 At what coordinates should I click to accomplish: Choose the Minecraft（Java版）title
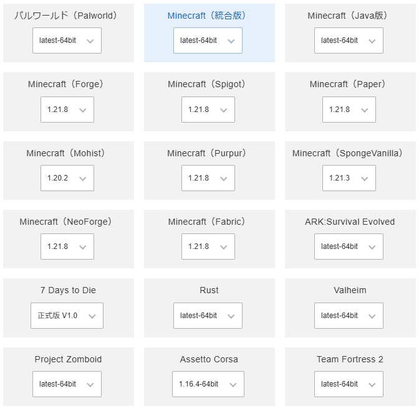pos(347,16)
